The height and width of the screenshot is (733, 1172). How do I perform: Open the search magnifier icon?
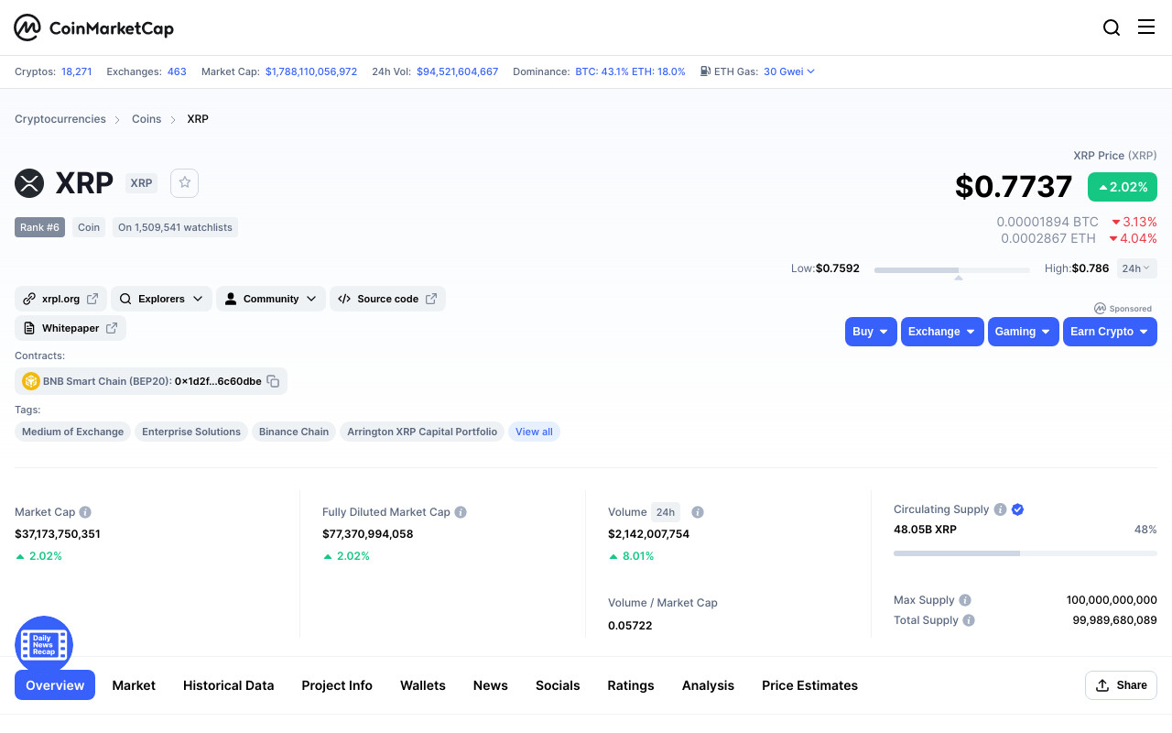tap(1112, 27)
